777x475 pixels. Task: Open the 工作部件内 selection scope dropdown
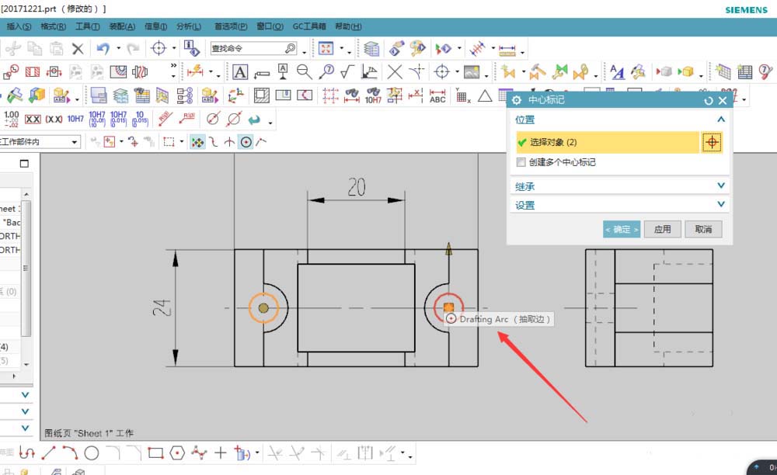tap(75, 142)
